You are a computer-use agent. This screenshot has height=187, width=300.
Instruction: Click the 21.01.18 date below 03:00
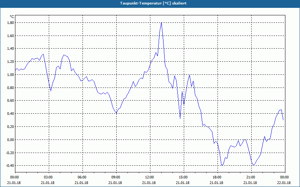(x=48, y=183)
